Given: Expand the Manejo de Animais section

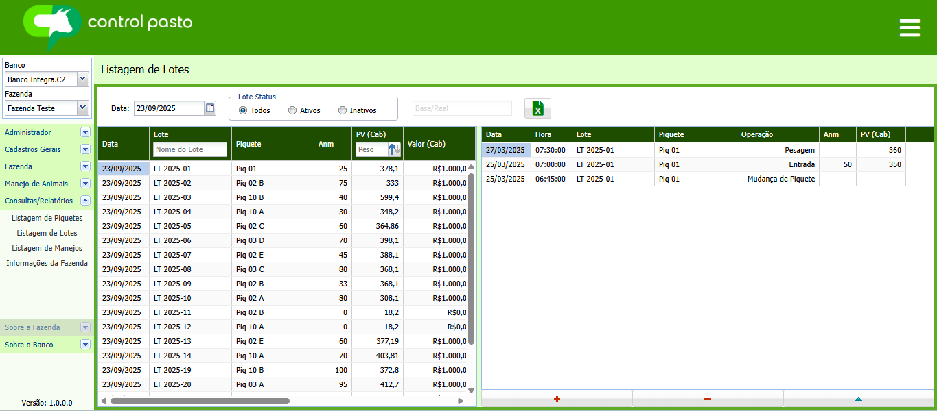Looking at the screenshot, I should 85,184.
